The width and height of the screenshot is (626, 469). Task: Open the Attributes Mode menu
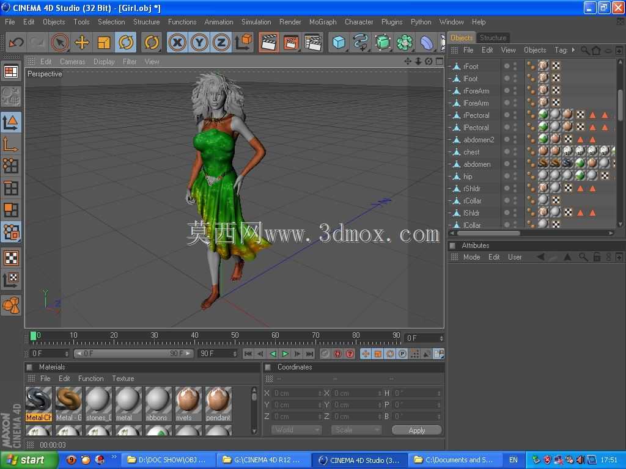tap(471, 257)
